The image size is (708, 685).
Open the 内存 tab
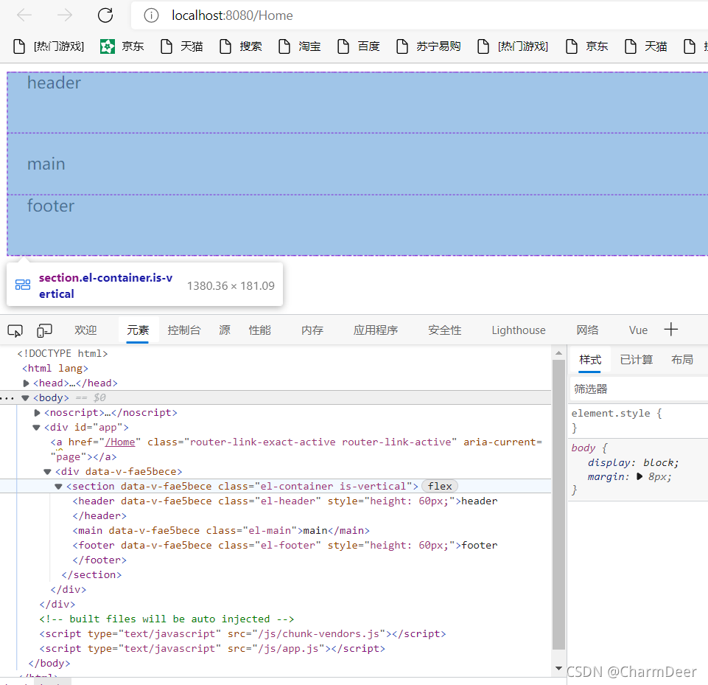[312, 330]
